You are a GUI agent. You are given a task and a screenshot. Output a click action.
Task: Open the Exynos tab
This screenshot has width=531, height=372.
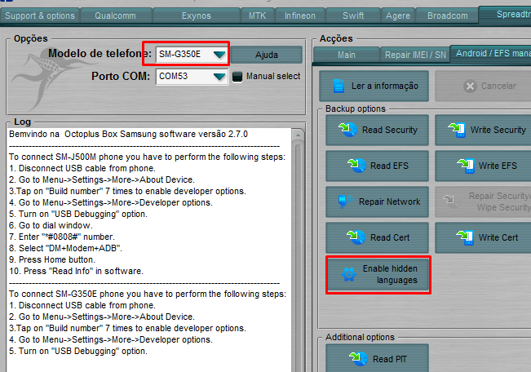tap(196, 15)
